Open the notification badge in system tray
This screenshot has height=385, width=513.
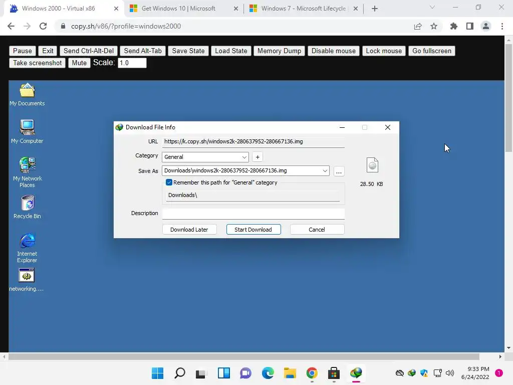pyautogui.click(x=499, y=373)
